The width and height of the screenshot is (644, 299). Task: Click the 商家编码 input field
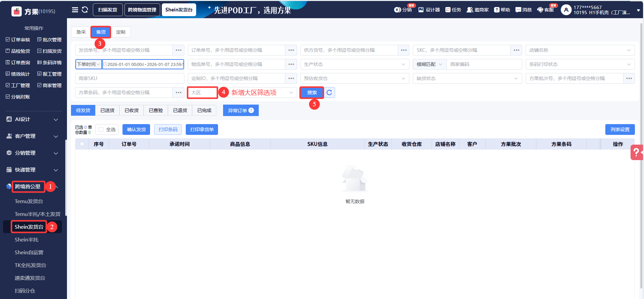click(484, 64)
